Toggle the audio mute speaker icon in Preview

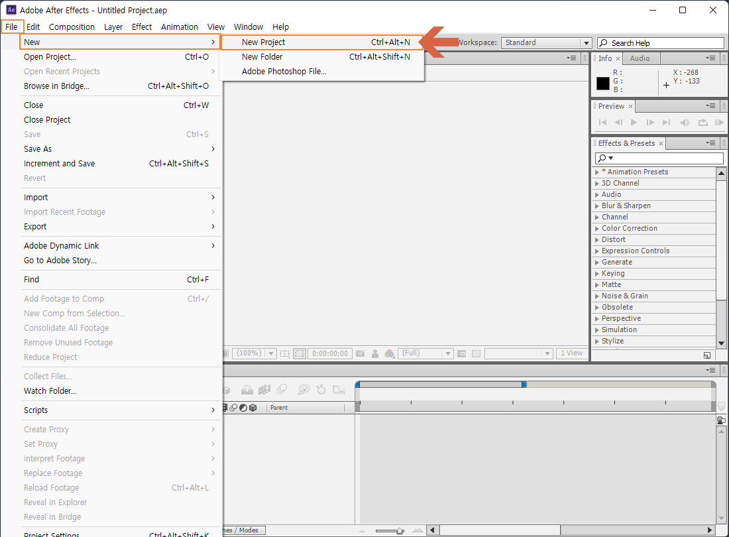pyautogui.click(x=685, y=122)
